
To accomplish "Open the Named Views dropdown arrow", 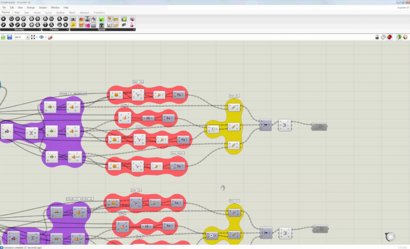I will coord(46,37).
